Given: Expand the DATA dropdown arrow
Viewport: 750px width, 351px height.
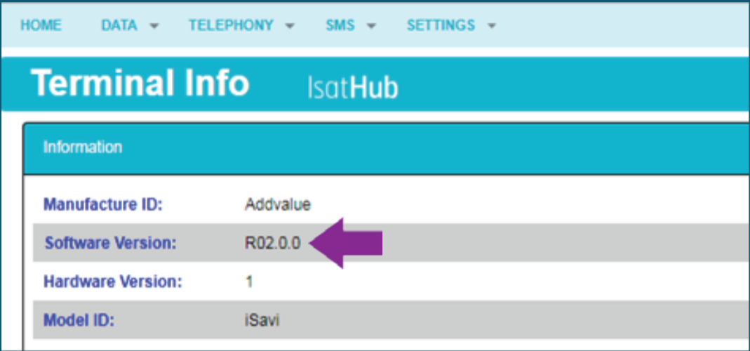Looking at the screenshot, I should (x=154, y=26).
